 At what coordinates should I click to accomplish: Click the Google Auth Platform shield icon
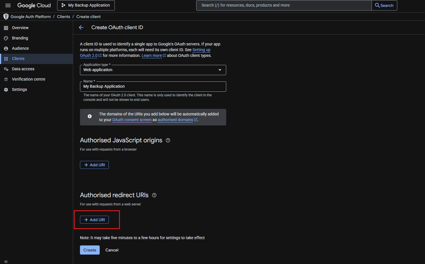coord(6,17)
